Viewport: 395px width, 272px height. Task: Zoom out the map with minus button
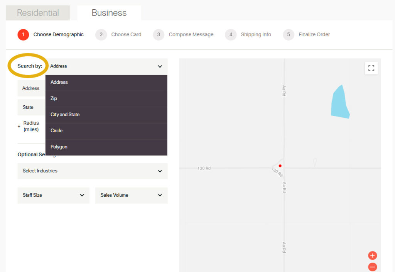click(372, 267)
